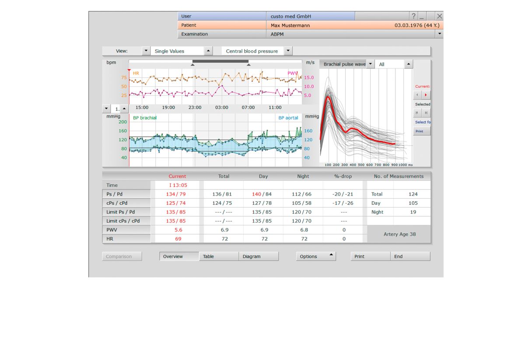Screen dimensions: 525x350
Task: Open the Central blood pressure dropdown
Action: (x=287, y=51)
